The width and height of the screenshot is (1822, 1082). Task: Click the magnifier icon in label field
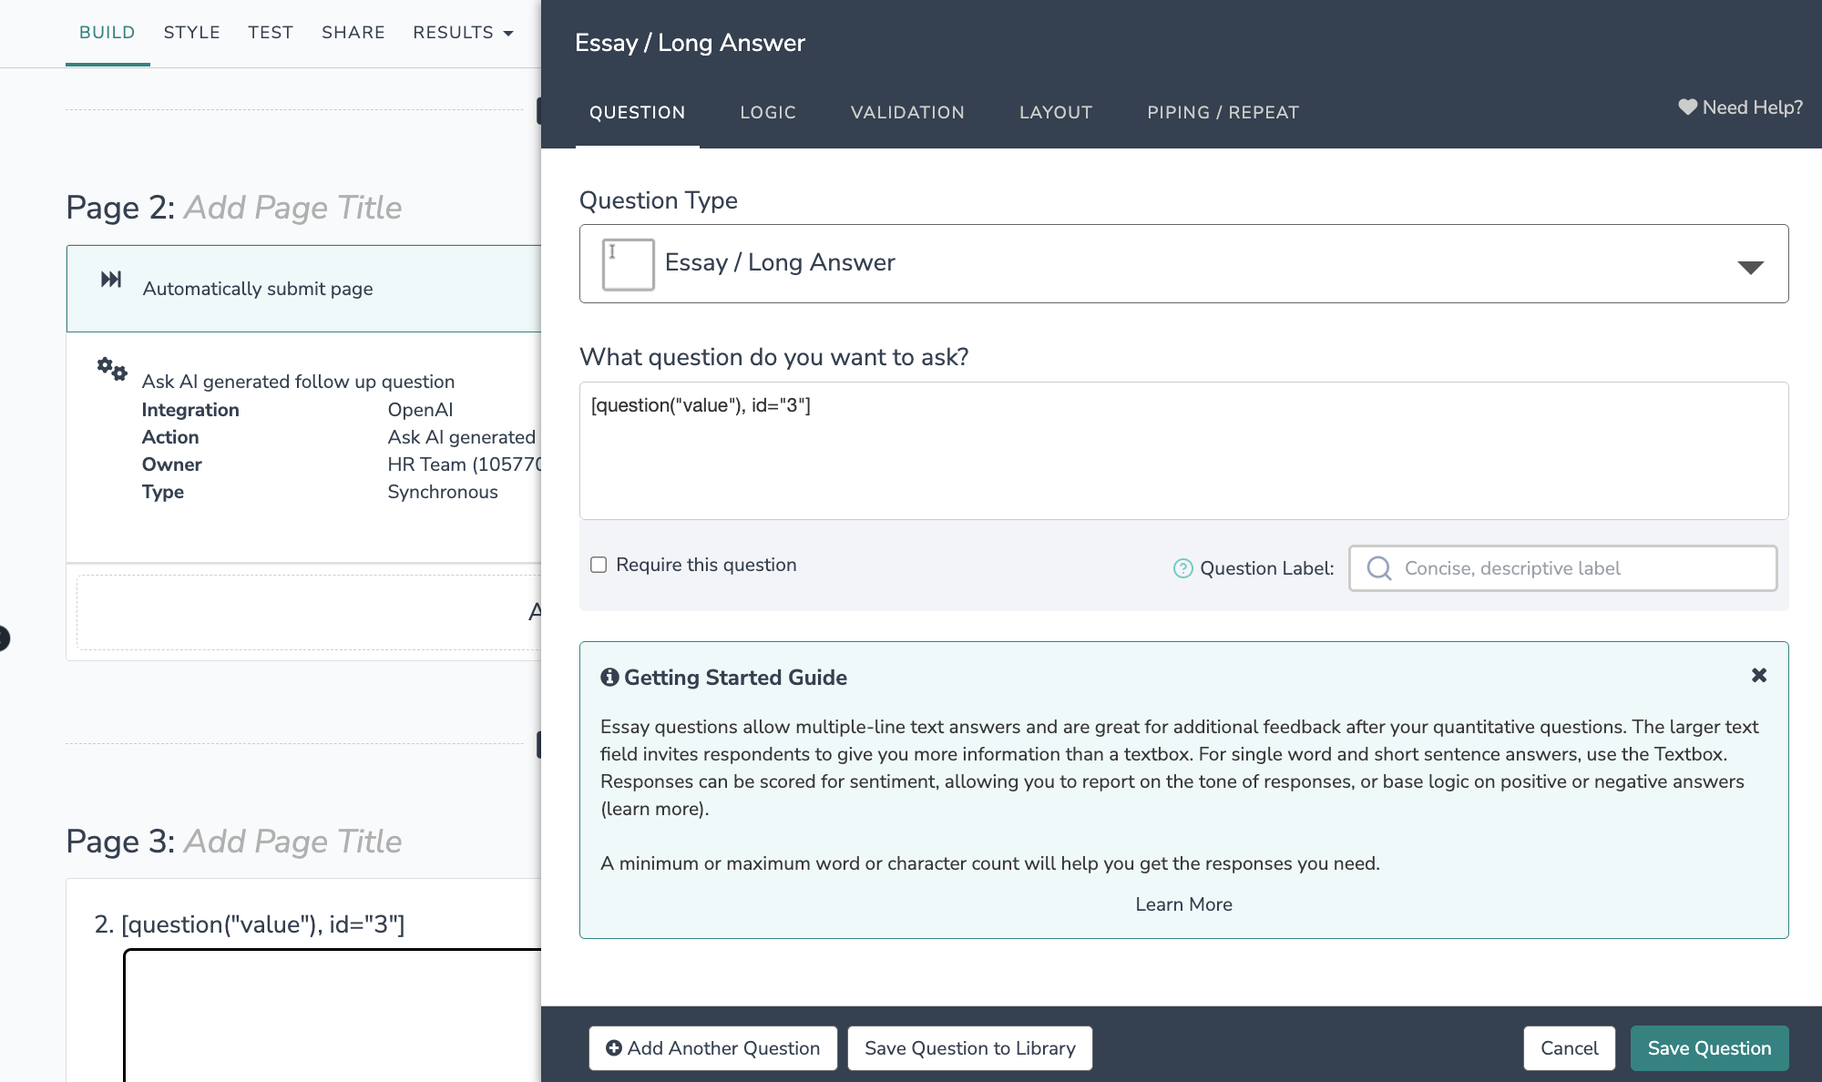1379,568
